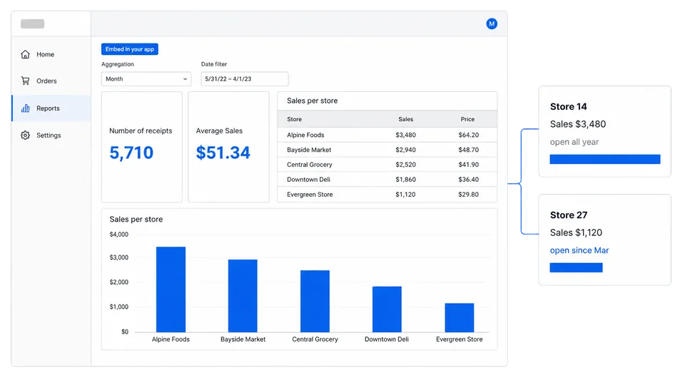Open the user avatar M
The width and height of the screenshot is (685, 385).
pyautogui.click(x=492, y=24)
